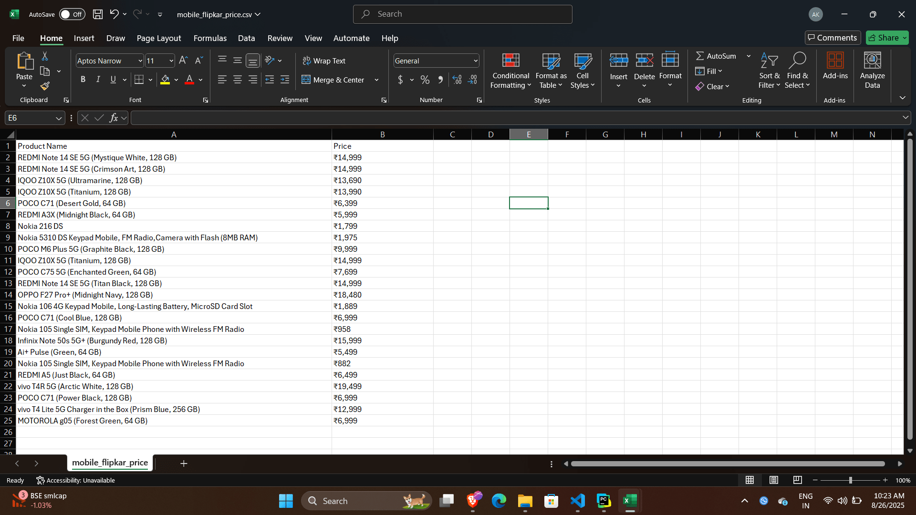Image resolution: width=916 pixels, height=515 pixels.
Task: Expand the AutoSum dropdown arrow
Action: point(749,56)
